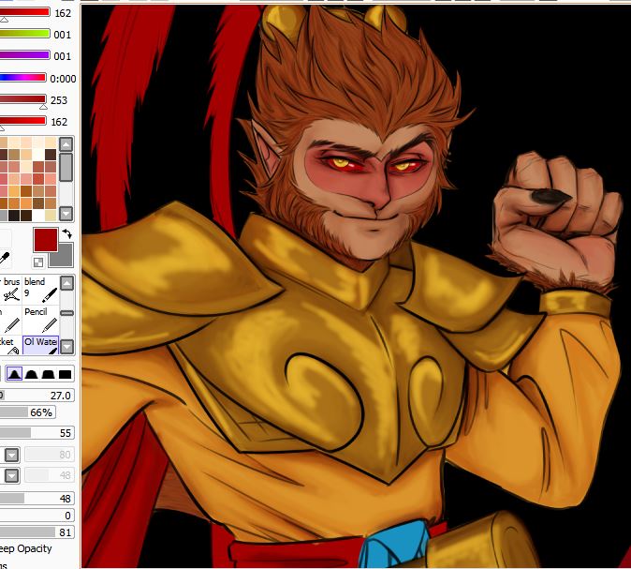Swap foreground and background colors arrow
Viewport: 631px width, 569px height.
pos(67,234)
